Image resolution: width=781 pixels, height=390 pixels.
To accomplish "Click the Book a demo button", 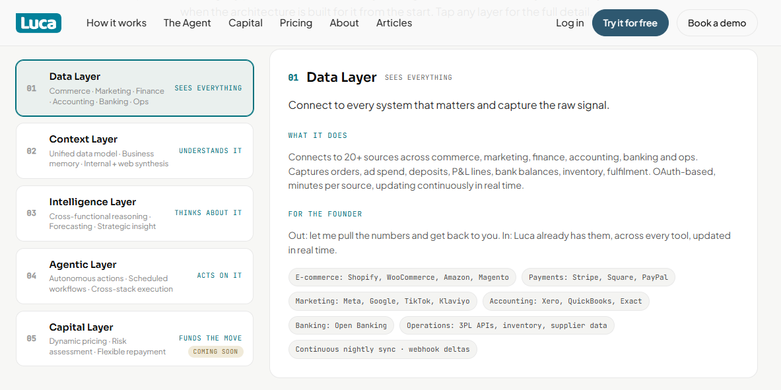I will click(717, 23).
